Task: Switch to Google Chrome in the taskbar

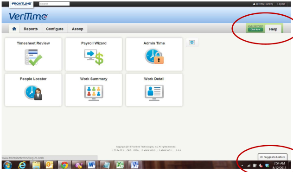Action: pos(64,165)
